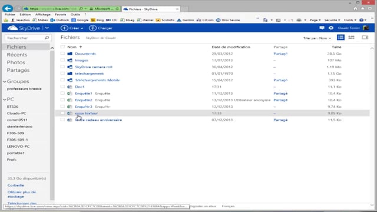Screen dimensions: 377x212
Task: Click the Téléchargements Mobile folder icon
Action: pos(70,80)
